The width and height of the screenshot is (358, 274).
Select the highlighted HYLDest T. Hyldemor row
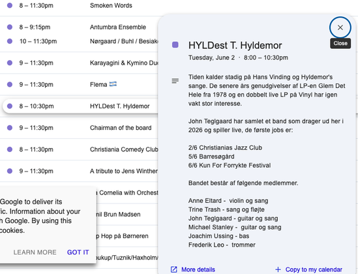click(80, 106)
